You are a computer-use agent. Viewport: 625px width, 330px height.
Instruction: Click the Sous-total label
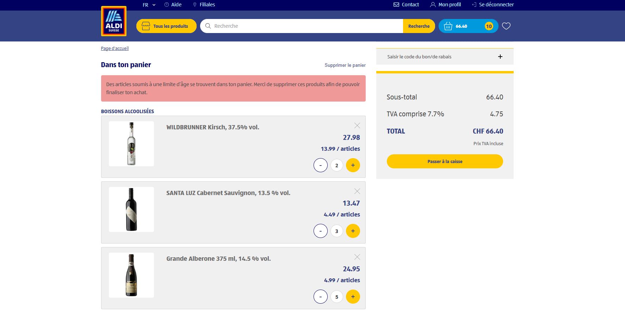(x=402, y=97)
